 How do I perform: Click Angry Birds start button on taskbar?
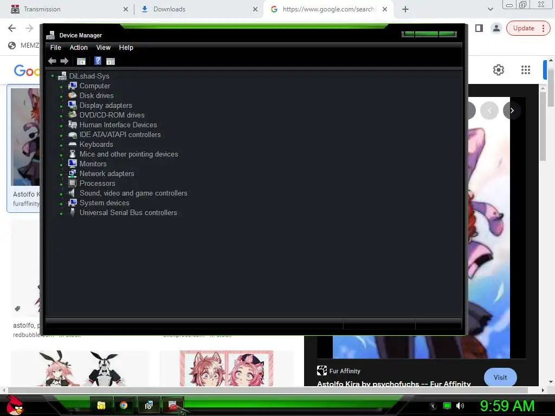pos(15,405)
